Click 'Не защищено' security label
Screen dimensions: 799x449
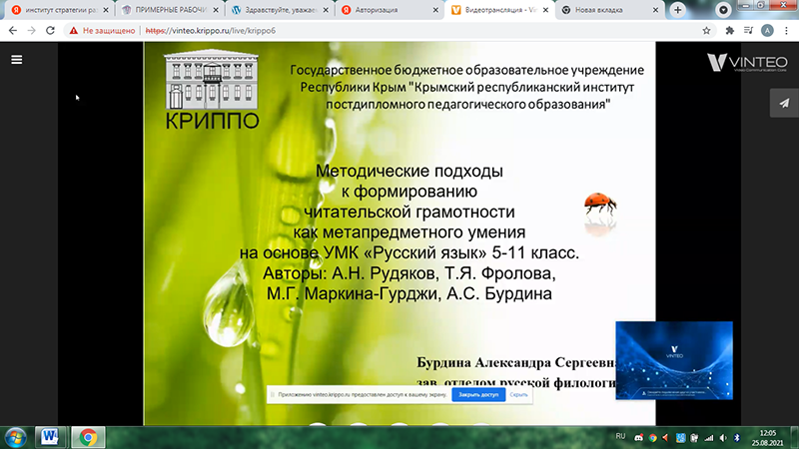109,31
